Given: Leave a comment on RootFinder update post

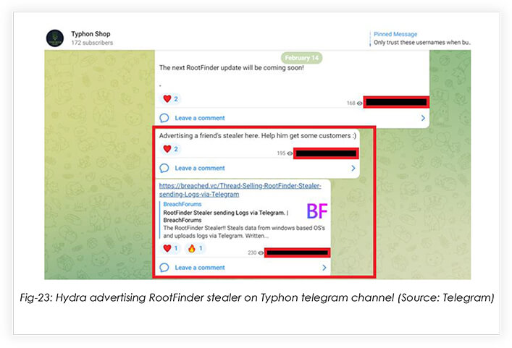Looking at the screenshot, I should click(199, 118).
